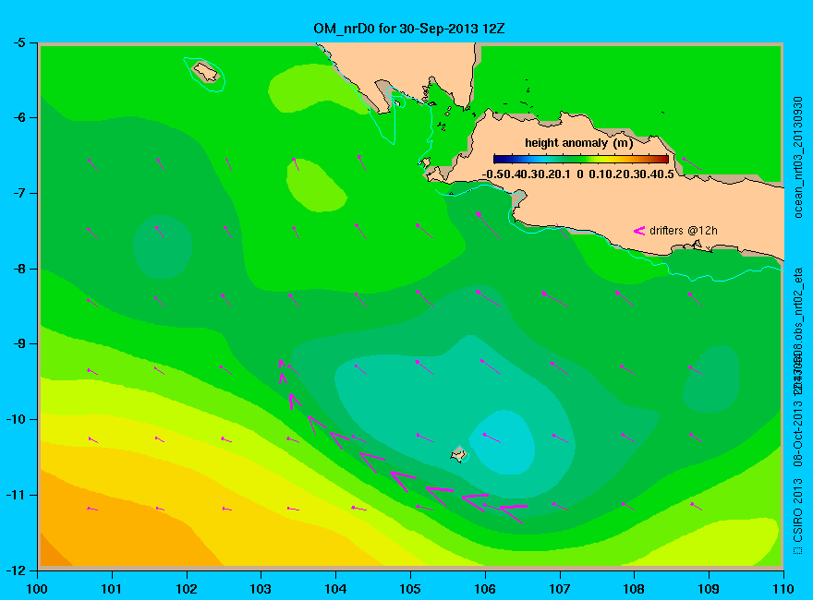Click the x-axis tick label "106"

click(485, 589)
